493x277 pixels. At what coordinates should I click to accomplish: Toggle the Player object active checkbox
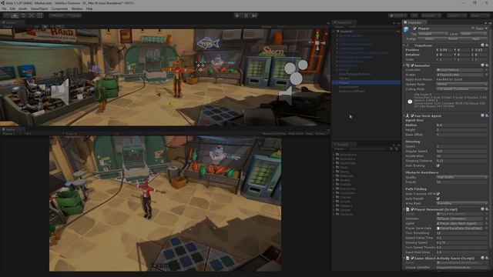414,28
